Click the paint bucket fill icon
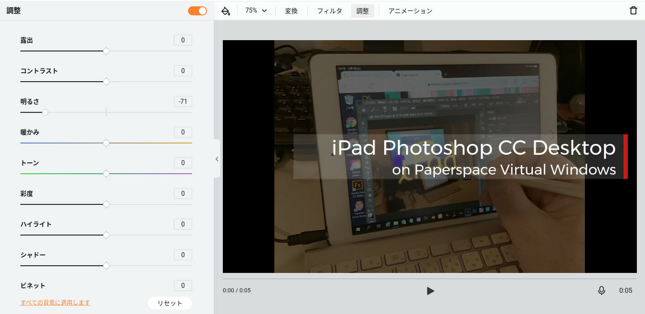Viewport: 645px width, 314px height. coord(226,11)
